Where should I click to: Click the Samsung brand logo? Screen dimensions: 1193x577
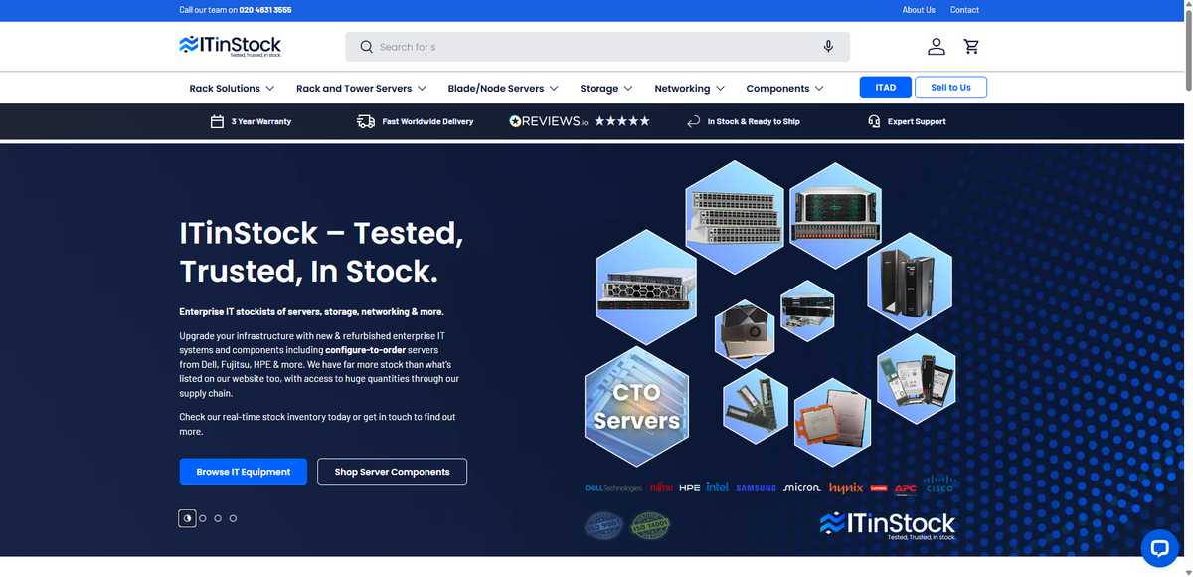click(756, 488)
